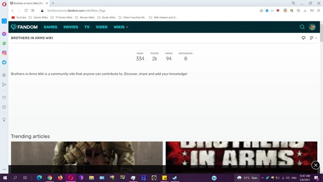This screenshot has width=323, height=182.
Task: Click the Opera menu logo
Action: point(4,4)
